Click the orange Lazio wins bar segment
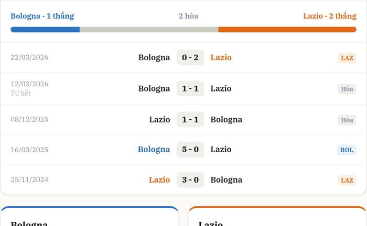The image size is (367, 226). [x=287, y=29]
